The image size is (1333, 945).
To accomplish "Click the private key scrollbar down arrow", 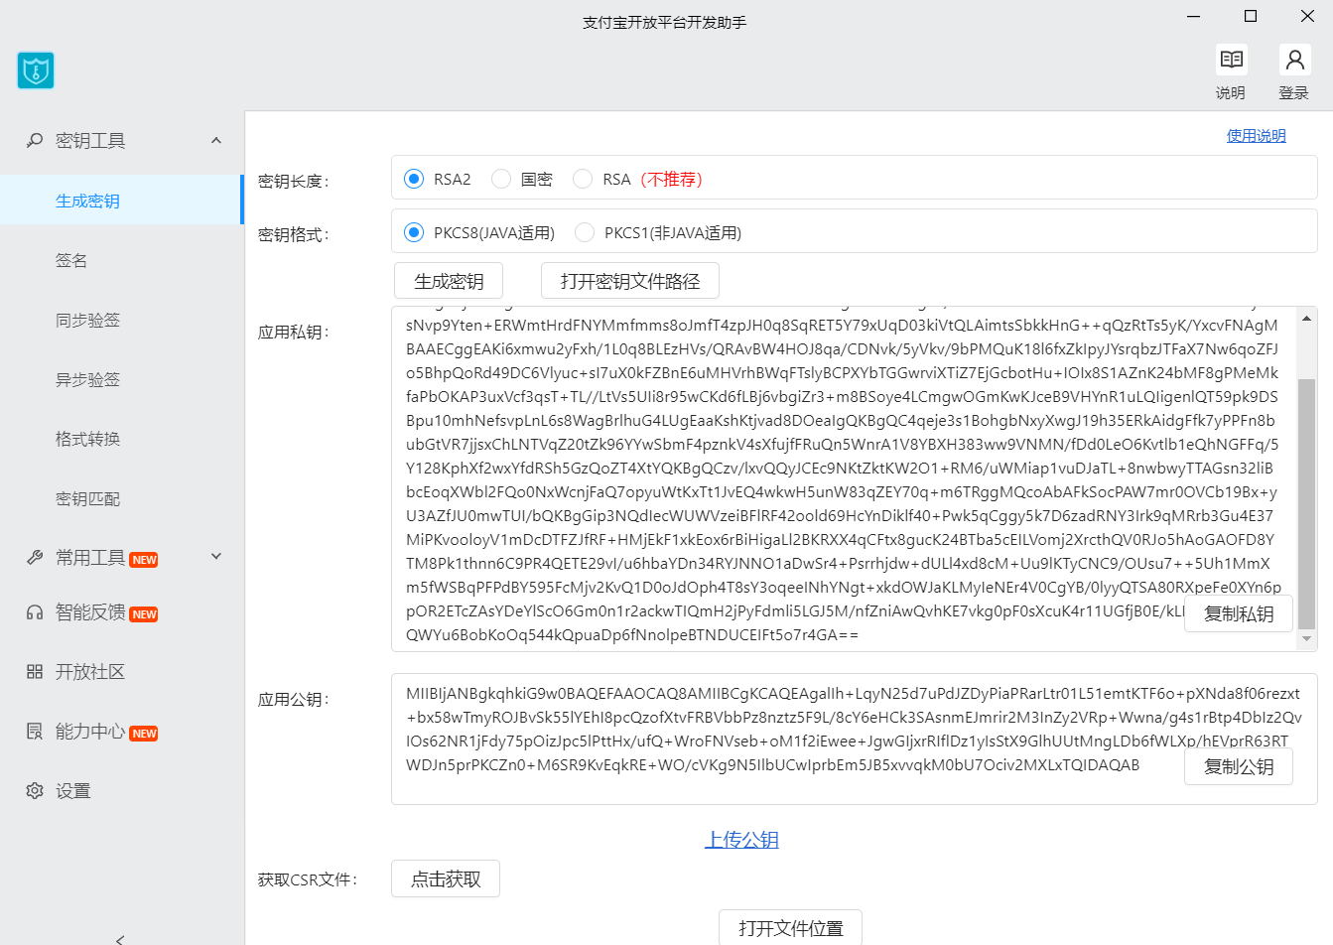I will pos(1306,639).
